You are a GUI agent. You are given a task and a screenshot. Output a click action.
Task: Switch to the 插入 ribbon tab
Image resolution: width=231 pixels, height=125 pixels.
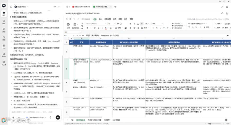pyautogui.click(x=100, y=19)
